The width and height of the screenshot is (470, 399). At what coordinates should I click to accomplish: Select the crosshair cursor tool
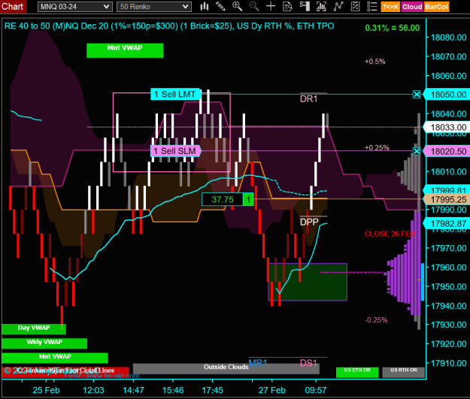271,6
